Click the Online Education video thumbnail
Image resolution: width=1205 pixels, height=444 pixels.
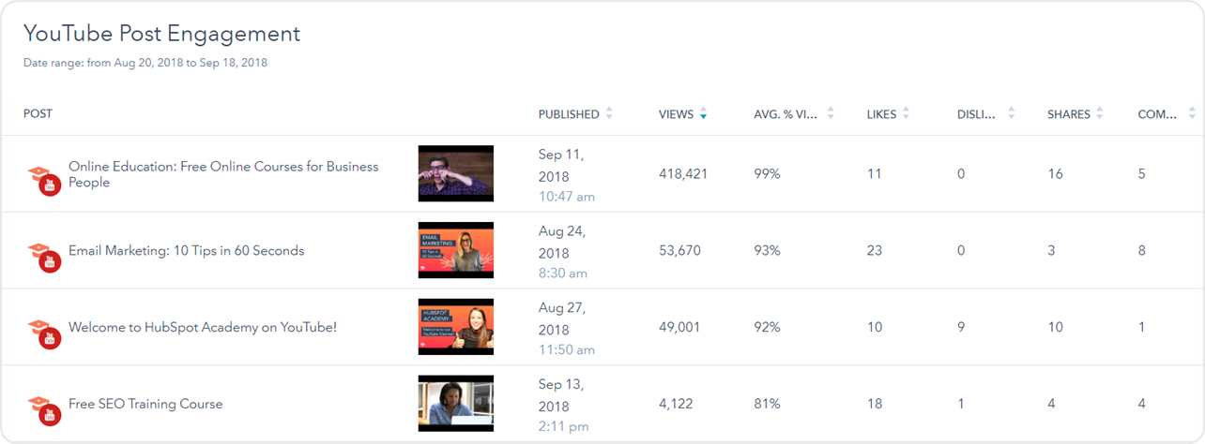[x=455, y=173]
